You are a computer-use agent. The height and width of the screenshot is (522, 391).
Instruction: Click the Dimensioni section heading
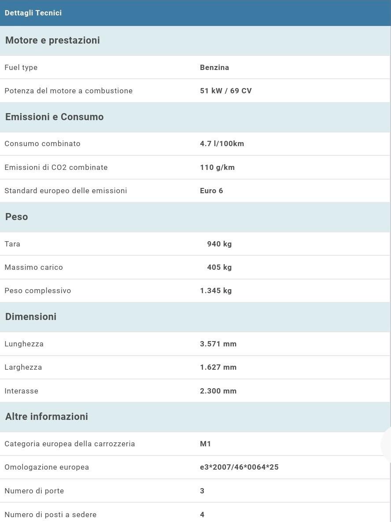pyautogui.click(x=31, y=317)
